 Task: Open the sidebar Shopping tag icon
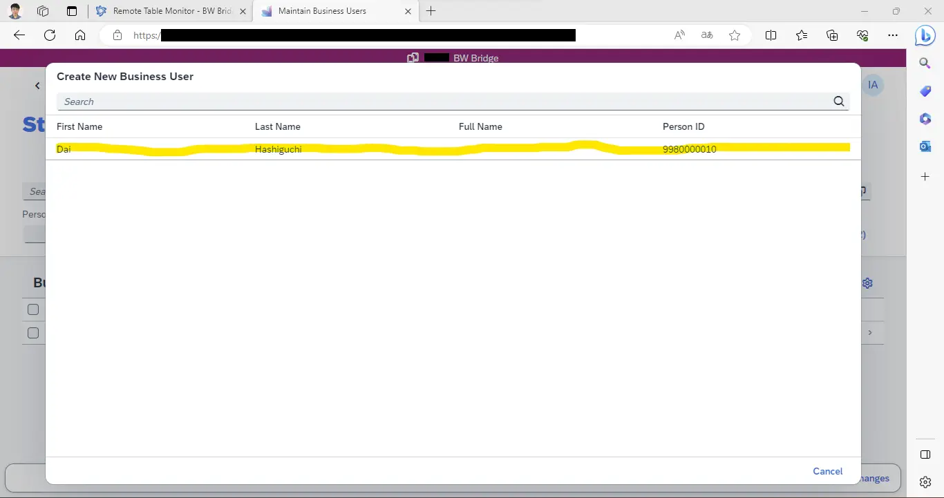[x=925, y=91]
